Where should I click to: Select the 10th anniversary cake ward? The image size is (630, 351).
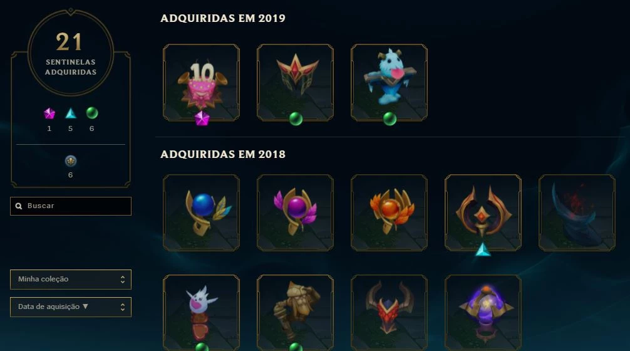tap(201, 83)
